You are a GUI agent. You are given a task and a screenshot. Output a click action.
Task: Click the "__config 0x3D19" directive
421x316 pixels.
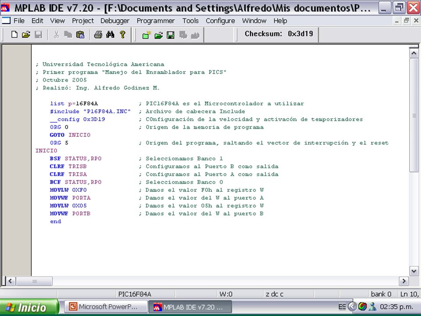click(77, 119)
